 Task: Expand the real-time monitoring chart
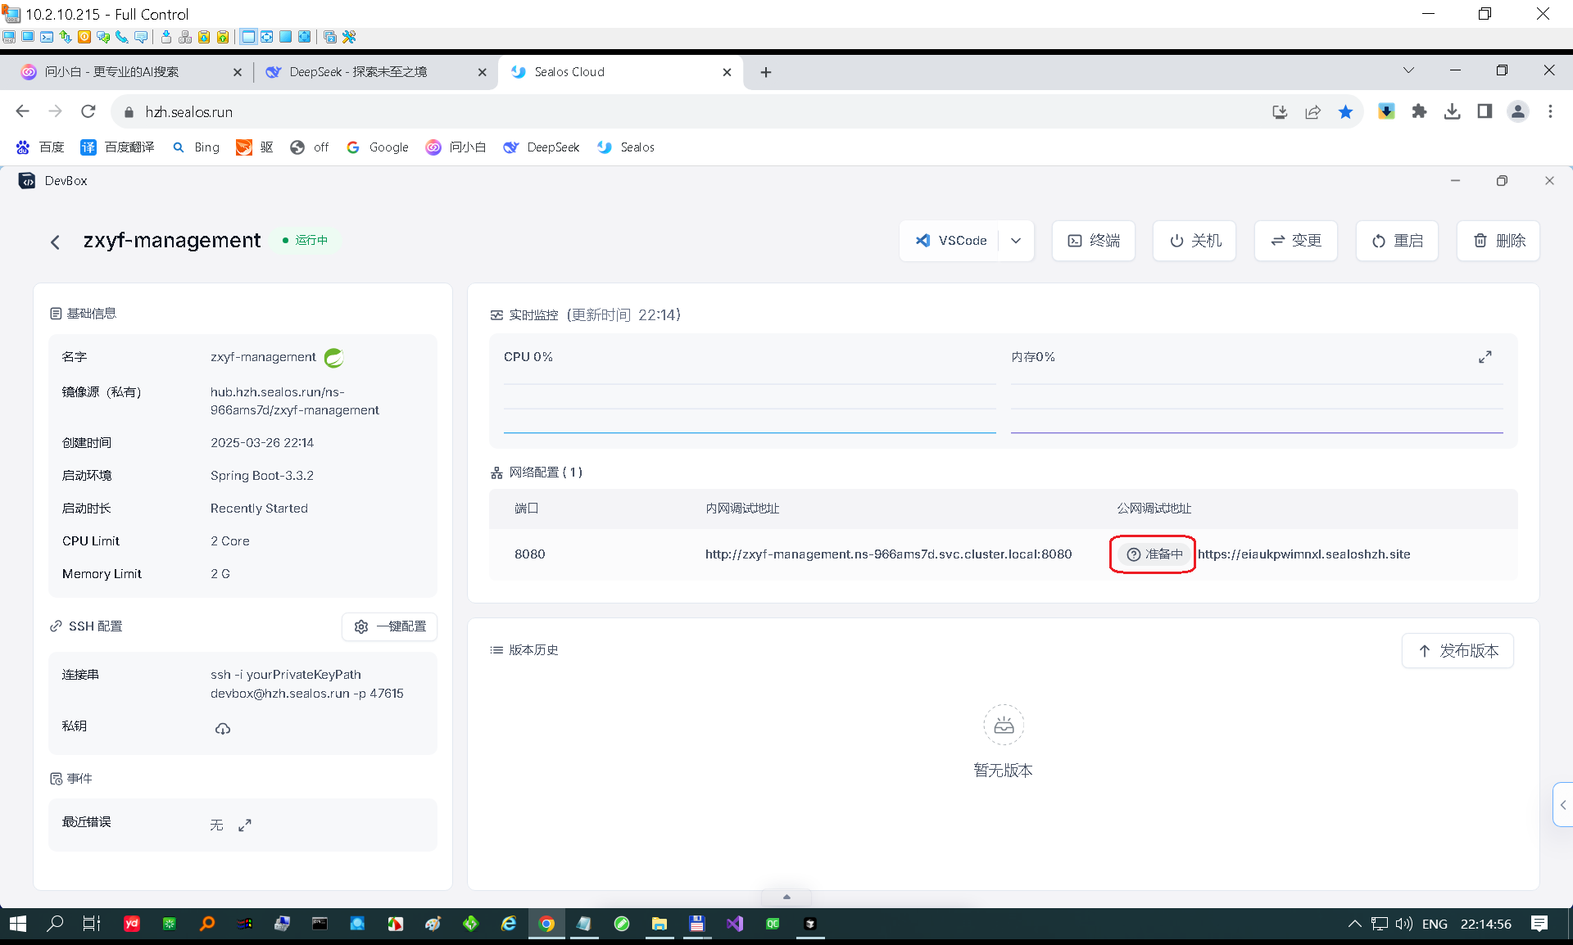1485,357
